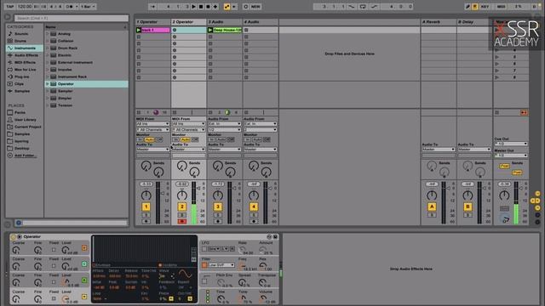The image size is (545, 306).
Task: Toggle Return B activator button
Action: coord(468,207)
